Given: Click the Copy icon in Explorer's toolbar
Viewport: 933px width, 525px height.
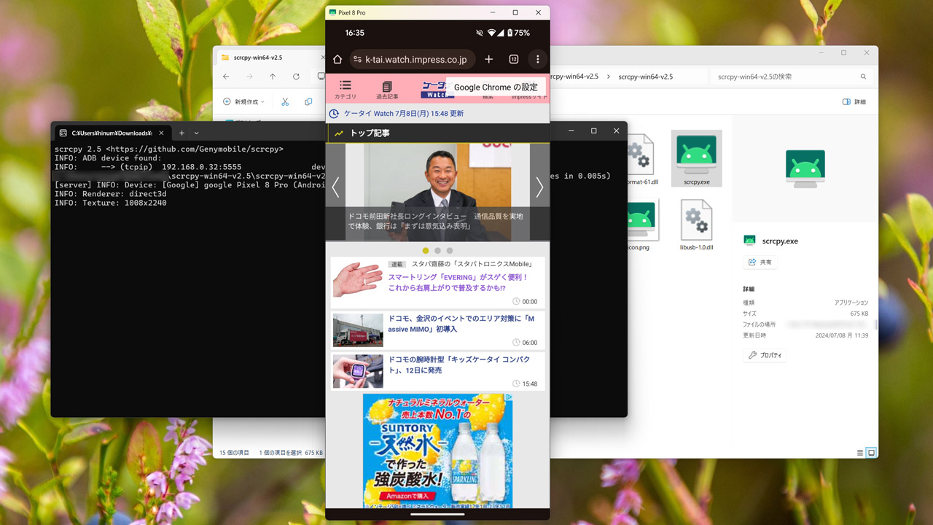Looking at the screenshot, I should 308,101.
